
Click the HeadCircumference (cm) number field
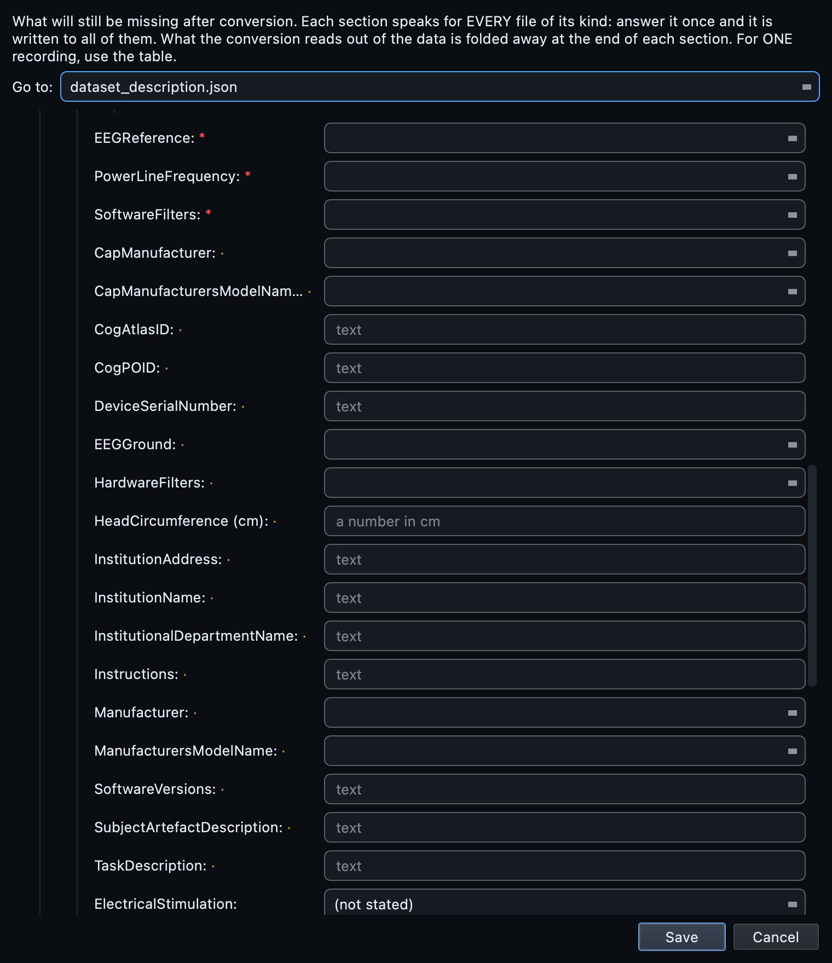click(x=564, y=521)
